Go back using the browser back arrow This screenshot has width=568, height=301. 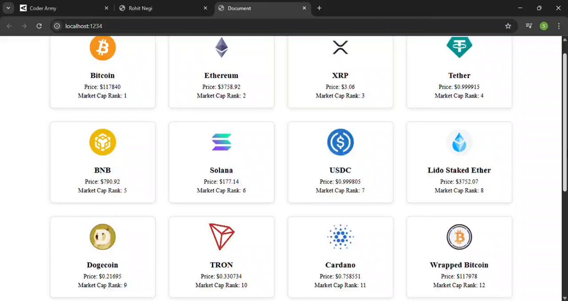9,26
